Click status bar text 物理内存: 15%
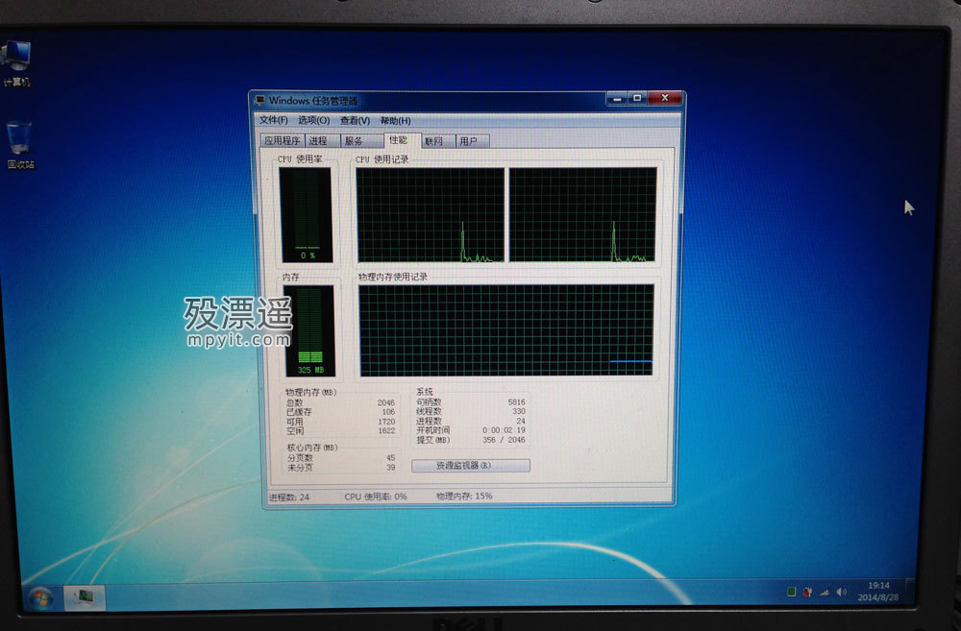This screenshot has width=961, height=631. (x=464, y=496)
